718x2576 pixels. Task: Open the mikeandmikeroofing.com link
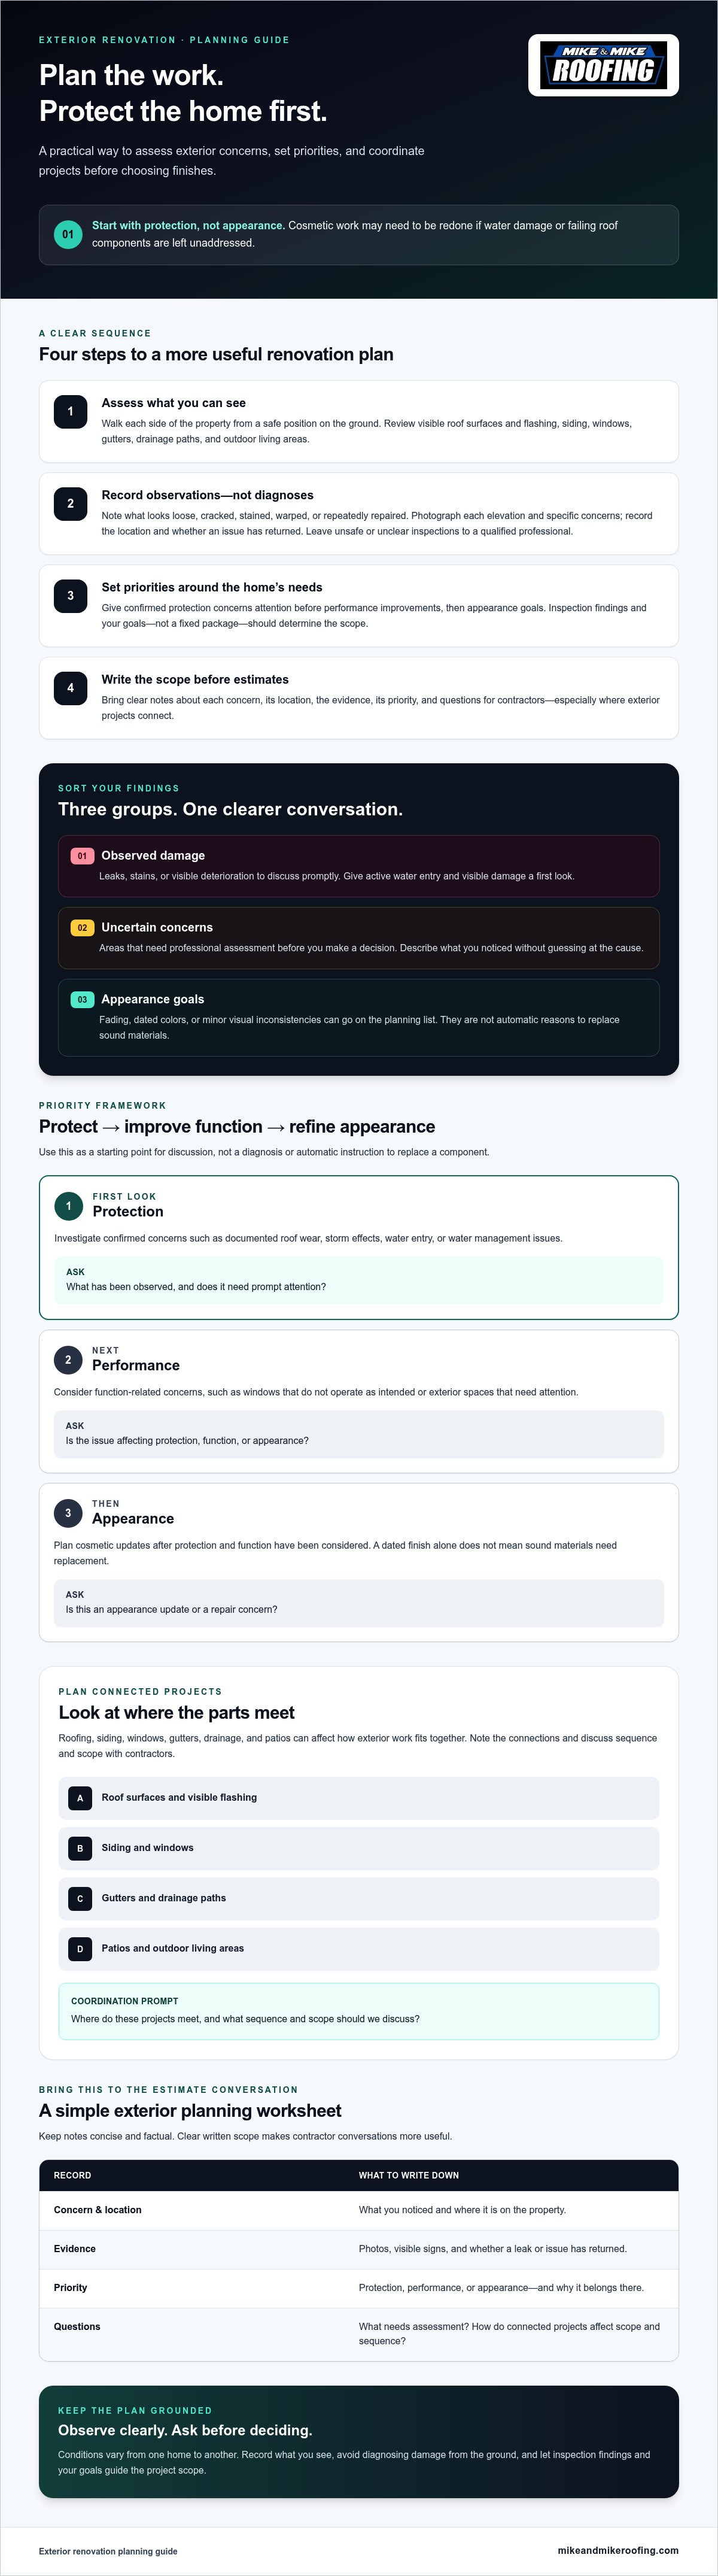pos(618,2550)
